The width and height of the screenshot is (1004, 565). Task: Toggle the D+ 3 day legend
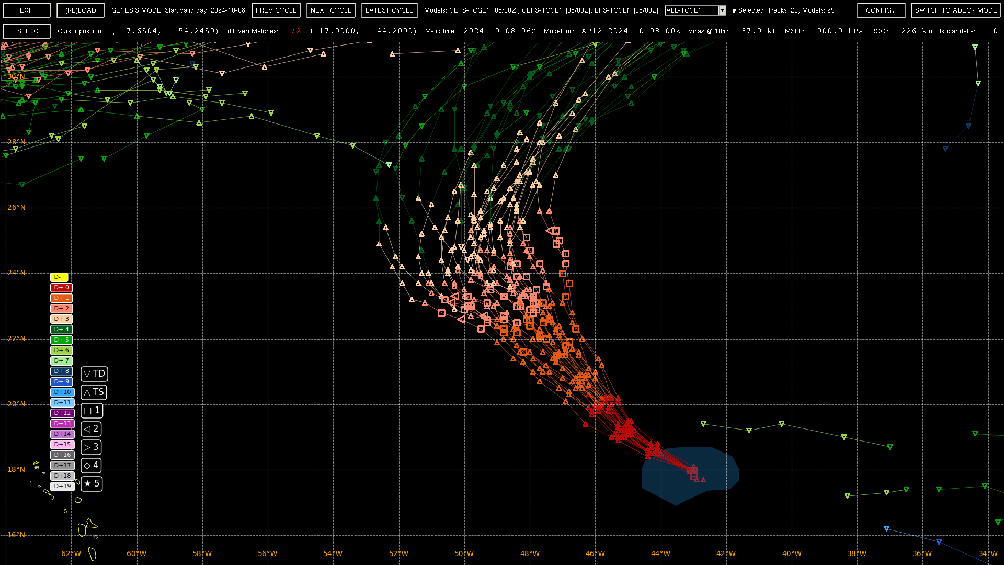[x=61, y=319]
